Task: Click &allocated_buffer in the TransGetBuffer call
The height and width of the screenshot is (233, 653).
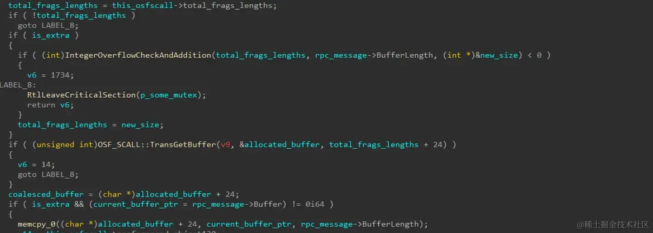Action: (x=279, y=145)
